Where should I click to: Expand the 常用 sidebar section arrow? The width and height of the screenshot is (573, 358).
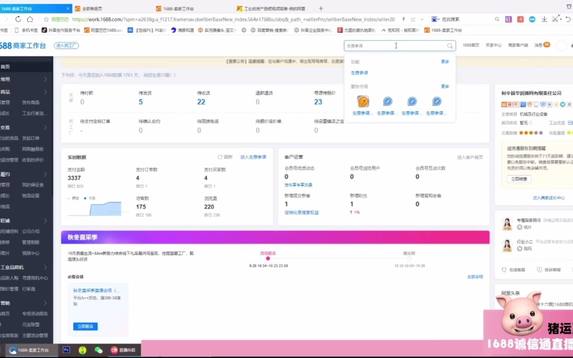click(x=45, y=79)
